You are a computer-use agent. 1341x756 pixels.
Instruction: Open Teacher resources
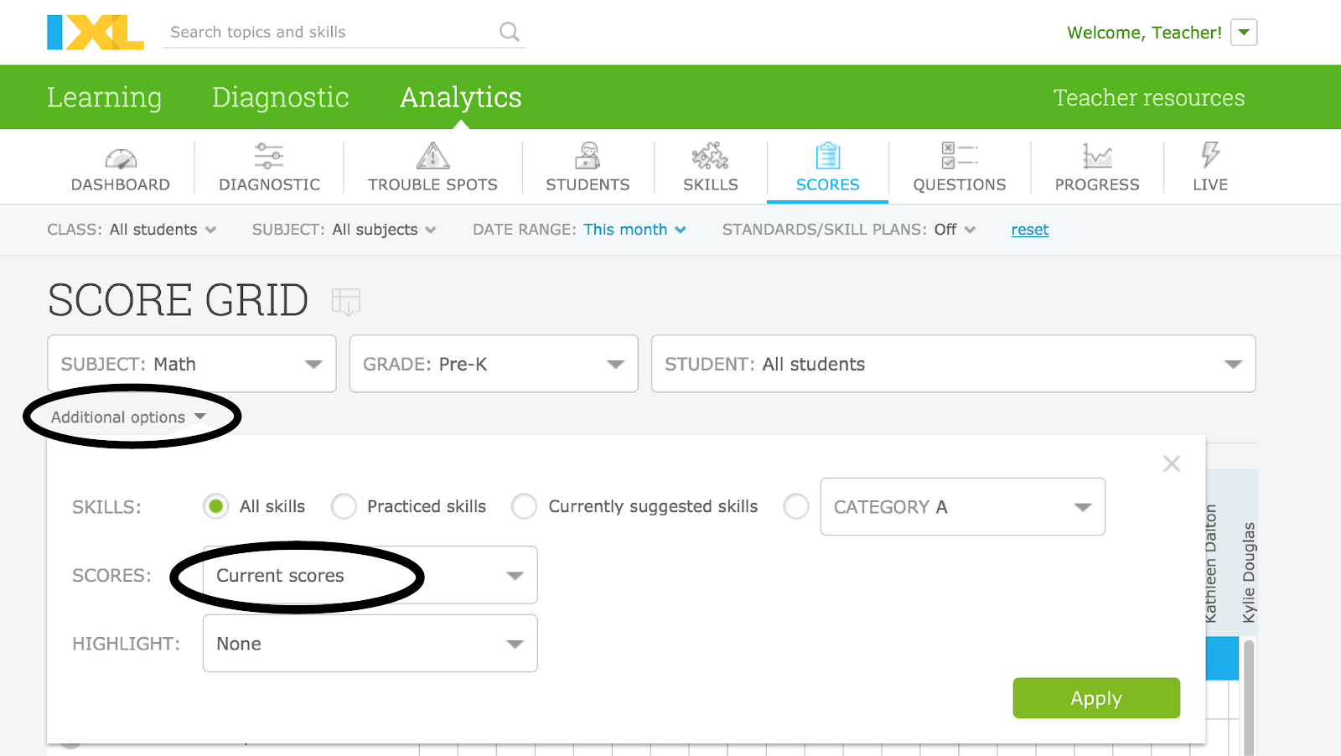click(x=1148, y=96)
